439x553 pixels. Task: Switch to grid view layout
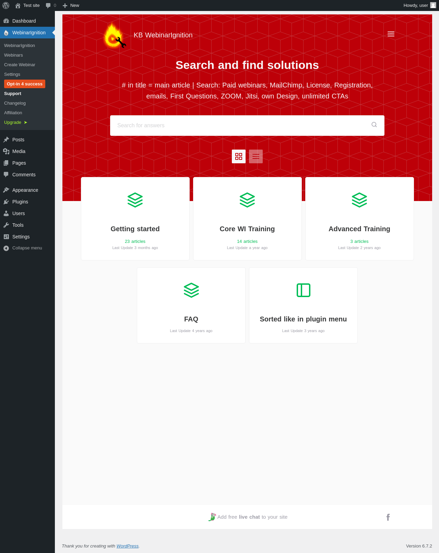point(239,156)
